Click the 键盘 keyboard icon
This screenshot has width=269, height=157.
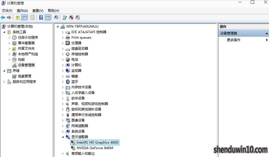point(68,76)
